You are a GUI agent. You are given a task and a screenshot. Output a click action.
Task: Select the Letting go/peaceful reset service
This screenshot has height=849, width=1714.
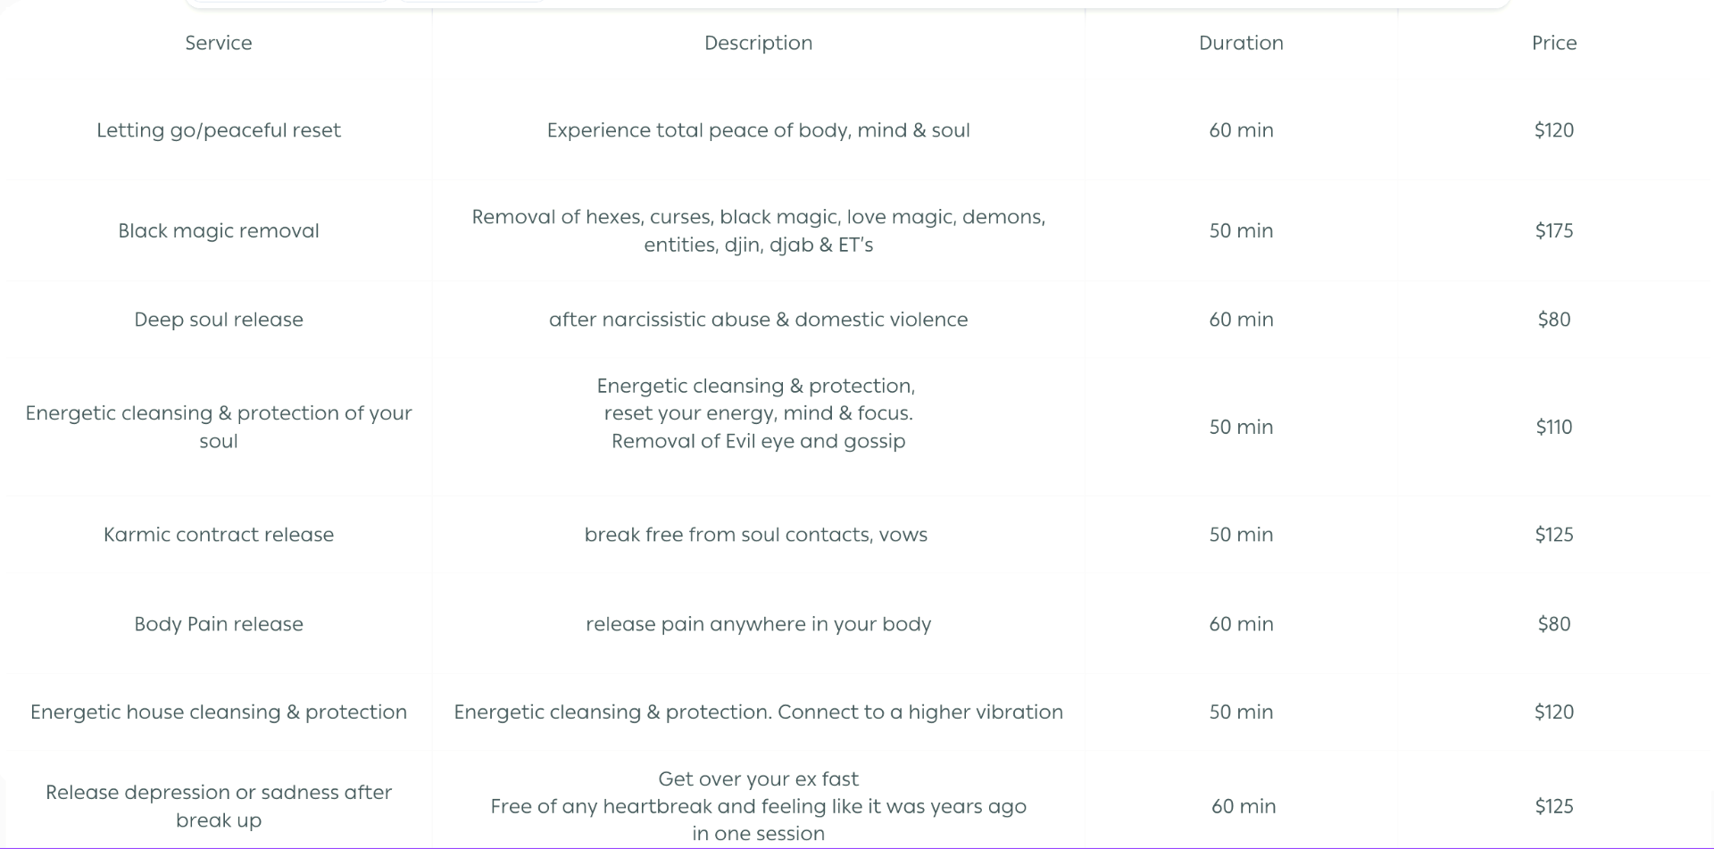[219, 130]
